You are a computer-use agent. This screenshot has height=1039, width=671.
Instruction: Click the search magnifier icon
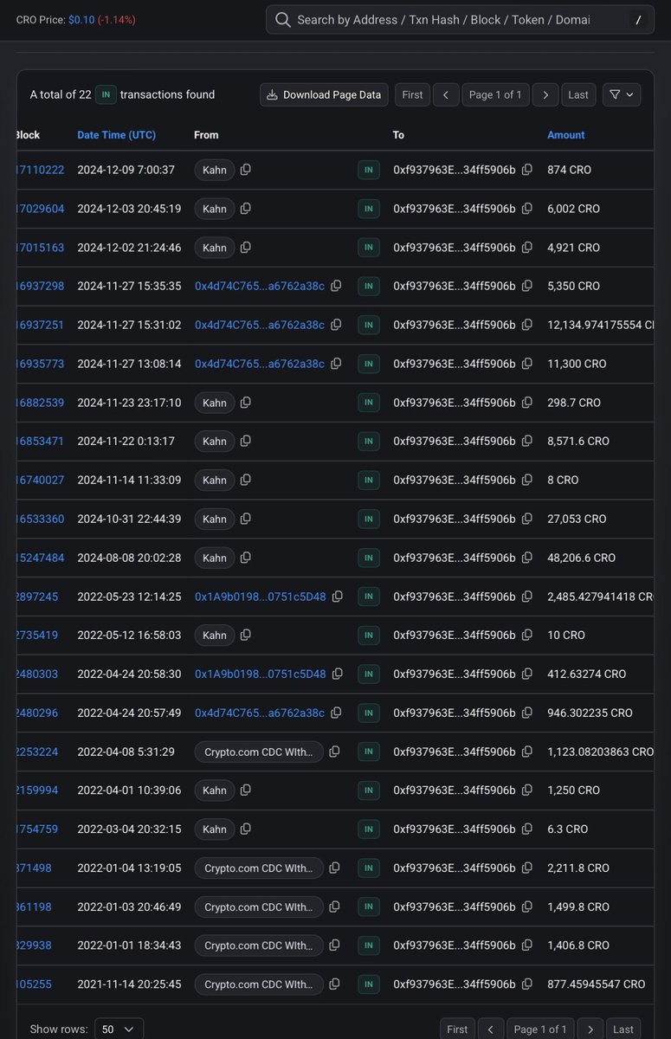point(282,19)
